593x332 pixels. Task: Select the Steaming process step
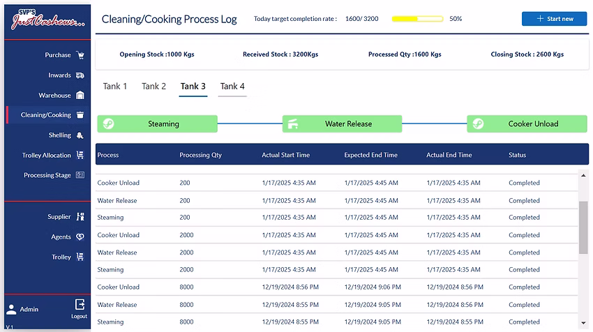click(157, 124)
